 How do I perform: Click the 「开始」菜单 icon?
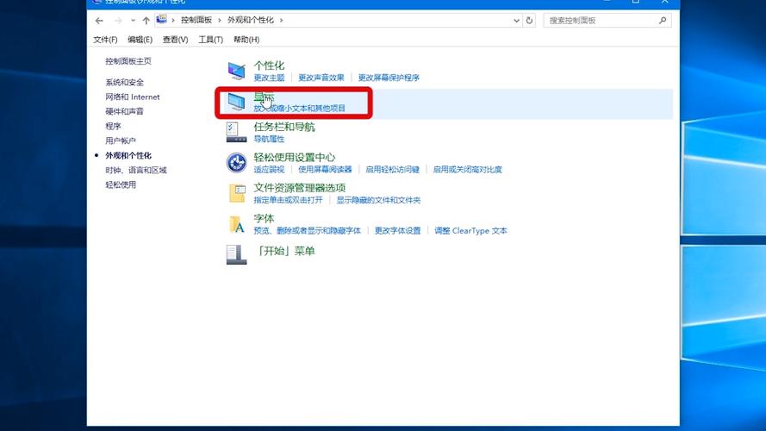pos(236,253)
